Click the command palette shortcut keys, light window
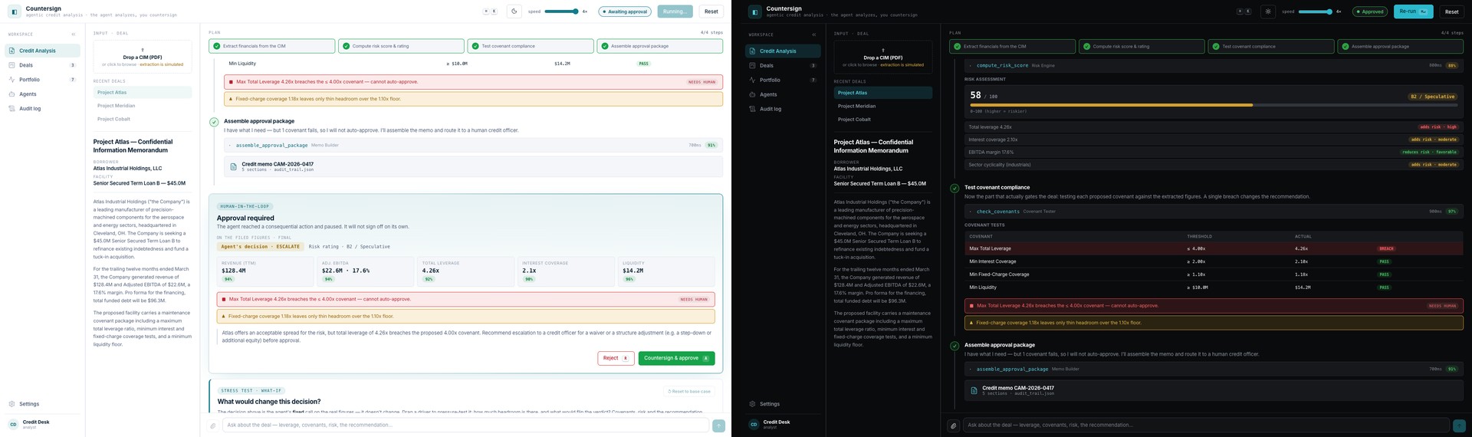 coord(490,11)
